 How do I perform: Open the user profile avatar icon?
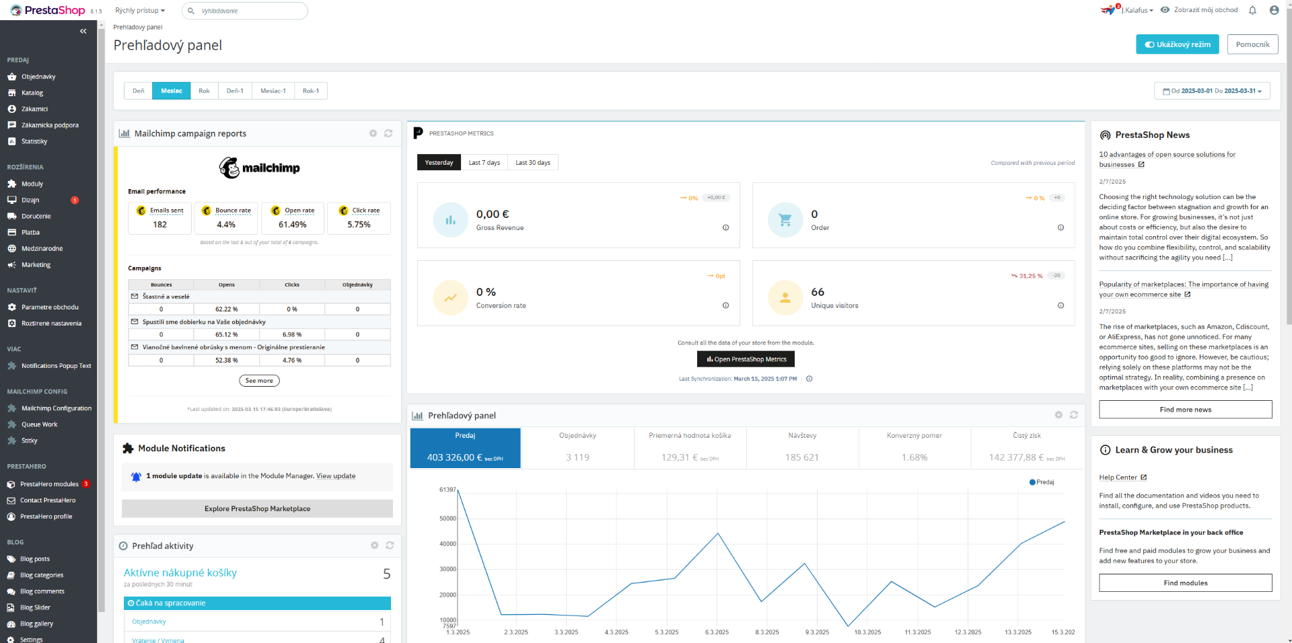point(1274,10)
